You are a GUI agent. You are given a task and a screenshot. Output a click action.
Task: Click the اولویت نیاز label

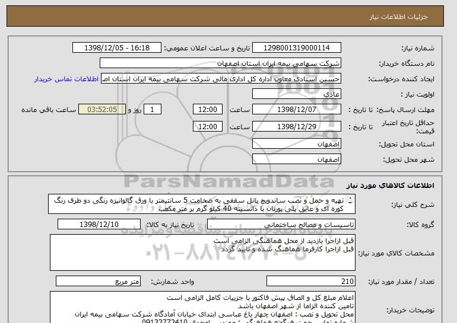click(418, 95)
